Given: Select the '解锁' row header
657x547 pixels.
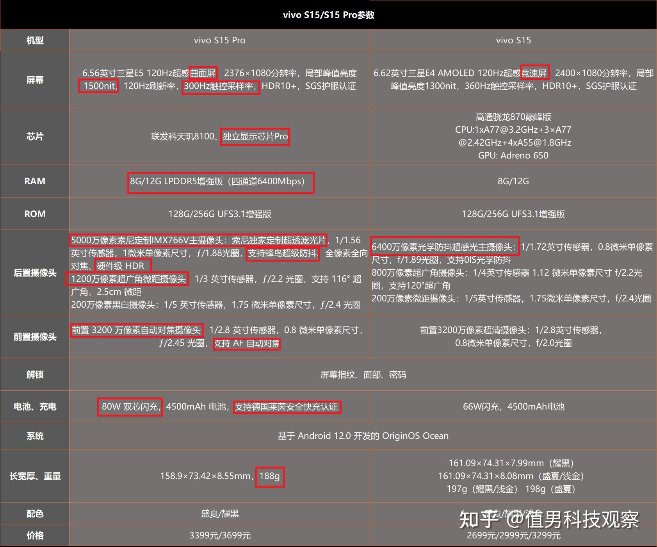Looking at the screenshot, I should pos(35,374).
